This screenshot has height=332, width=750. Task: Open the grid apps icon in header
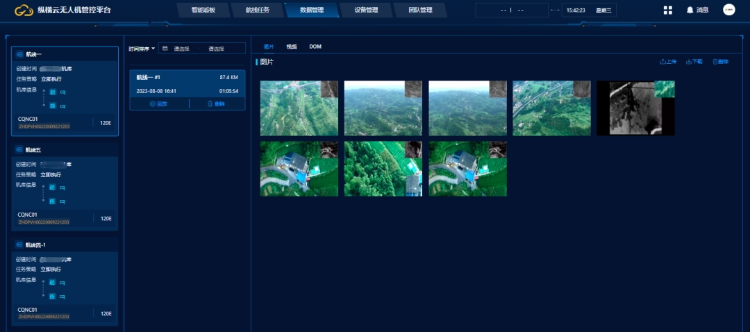667,10
